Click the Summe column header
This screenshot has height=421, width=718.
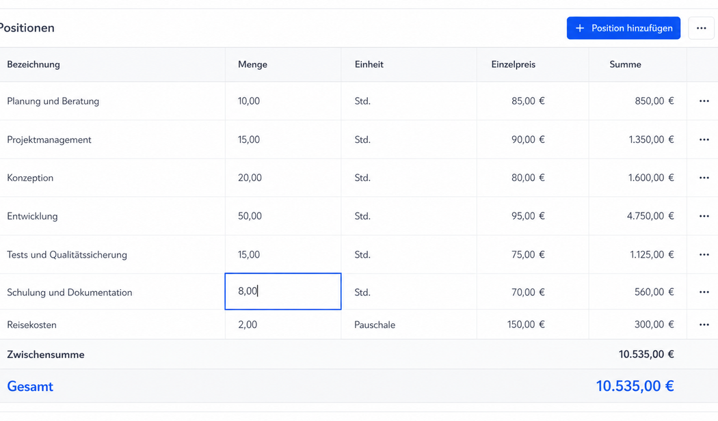[x=625, y=64]
